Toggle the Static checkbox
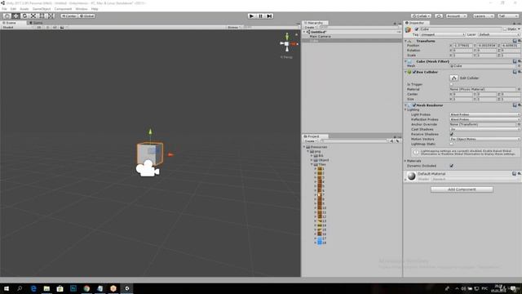The image size is (522, 294). click(x=506, y=29)
